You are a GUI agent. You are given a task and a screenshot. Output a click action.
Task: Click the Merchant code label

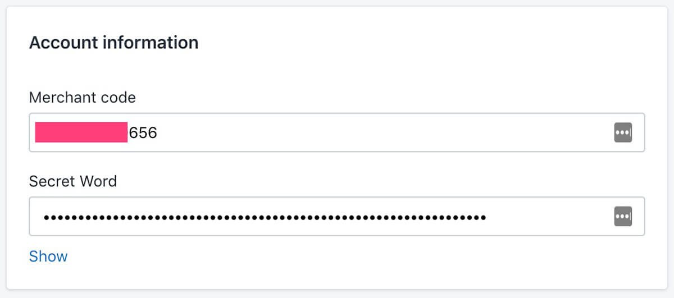click(x=83, y=98)
